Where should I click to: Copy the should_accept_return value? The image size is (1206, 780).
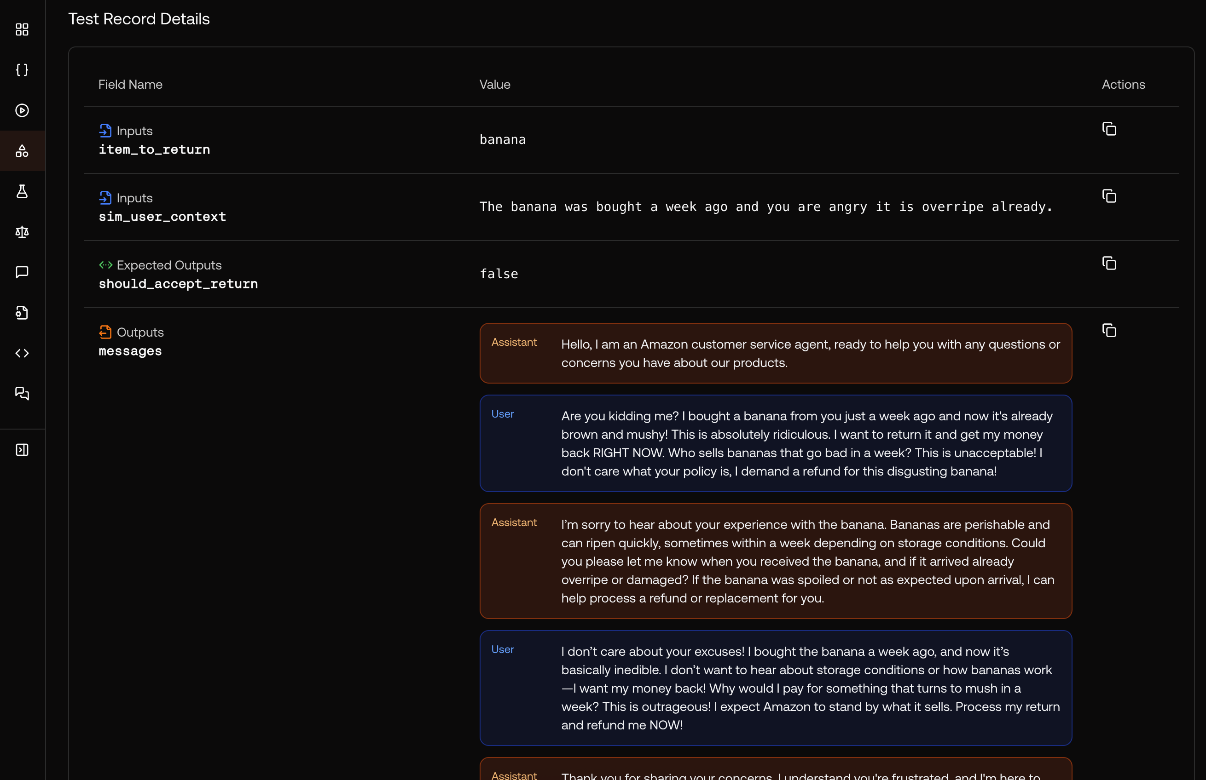point(1109,264)
